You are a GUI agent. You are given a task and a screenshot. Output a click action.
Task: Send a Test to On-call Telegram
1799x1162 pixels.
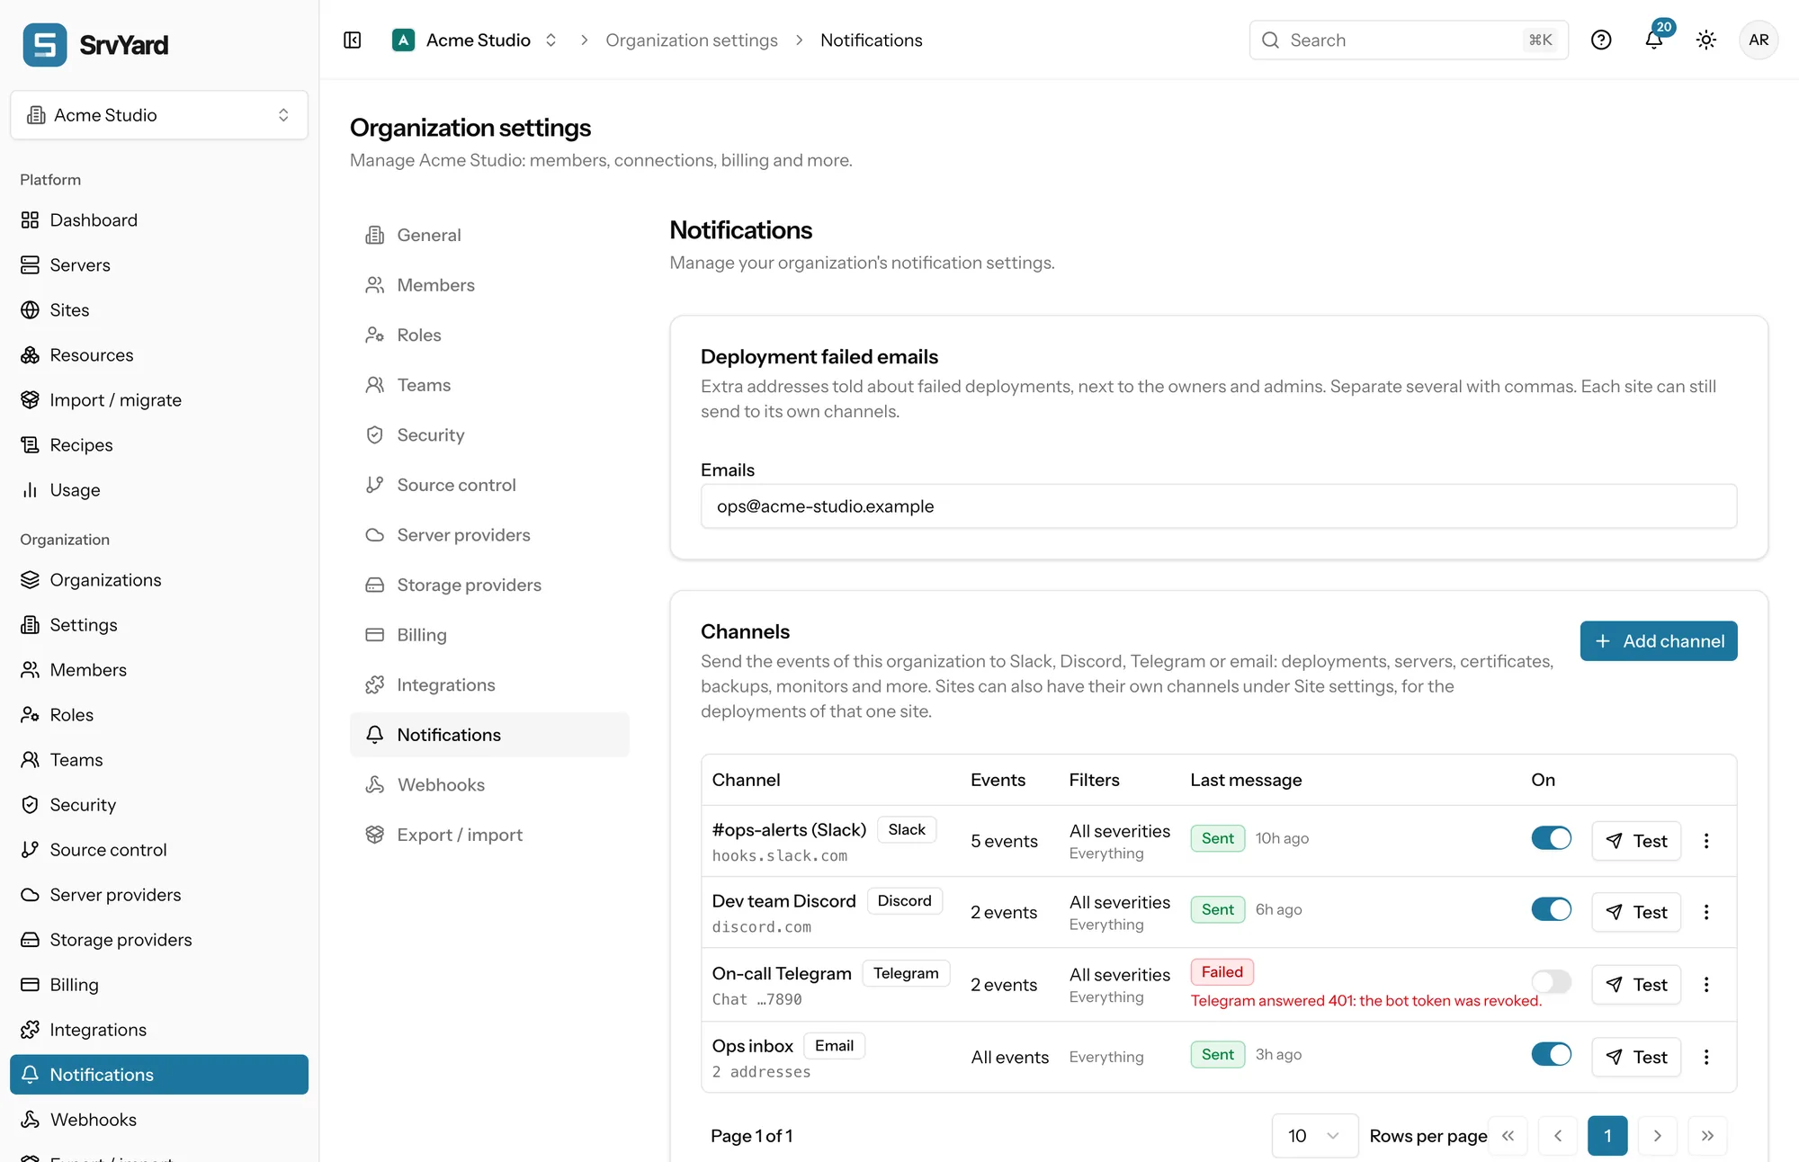click(x=1636, y=985)
